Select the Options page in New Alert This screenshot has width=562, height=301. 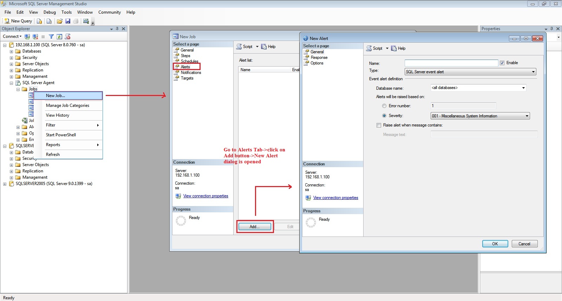(317, 63)
